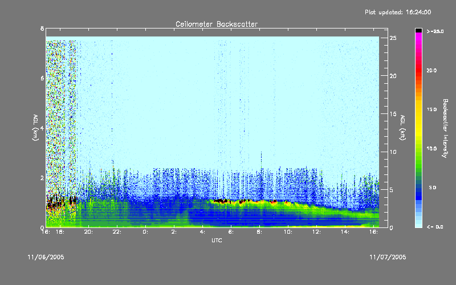Click the "10:" time tick label
Viewport: 456px width, 285px height.
click(x=288, y=232)
